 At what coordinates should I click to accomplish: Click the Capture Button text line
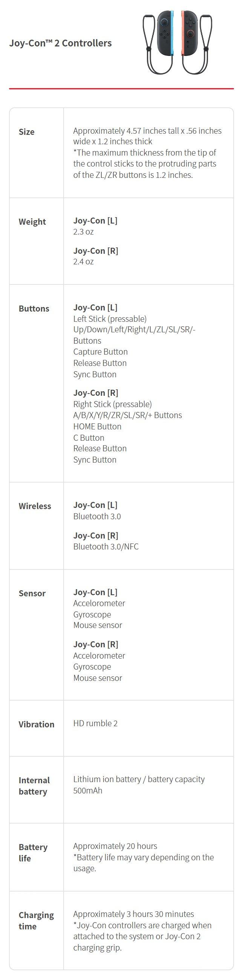[x=101, y=352]
